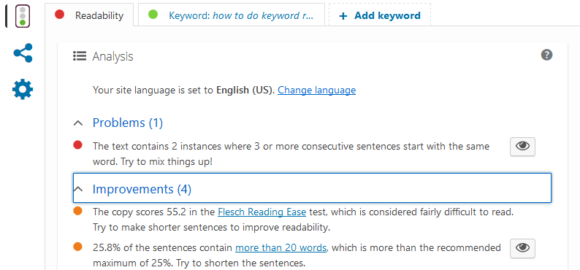Open the social share settings icon
Image resolution: width=580 pixels, height=270 pixels.
coord(23,53)
